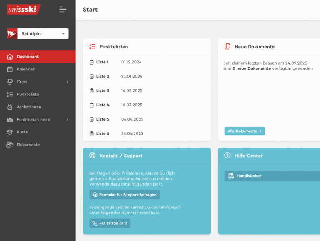Screen dimensions: 320x241
Task: Expand the Cups submenu chevron
Action: click(x=67, y=82)
